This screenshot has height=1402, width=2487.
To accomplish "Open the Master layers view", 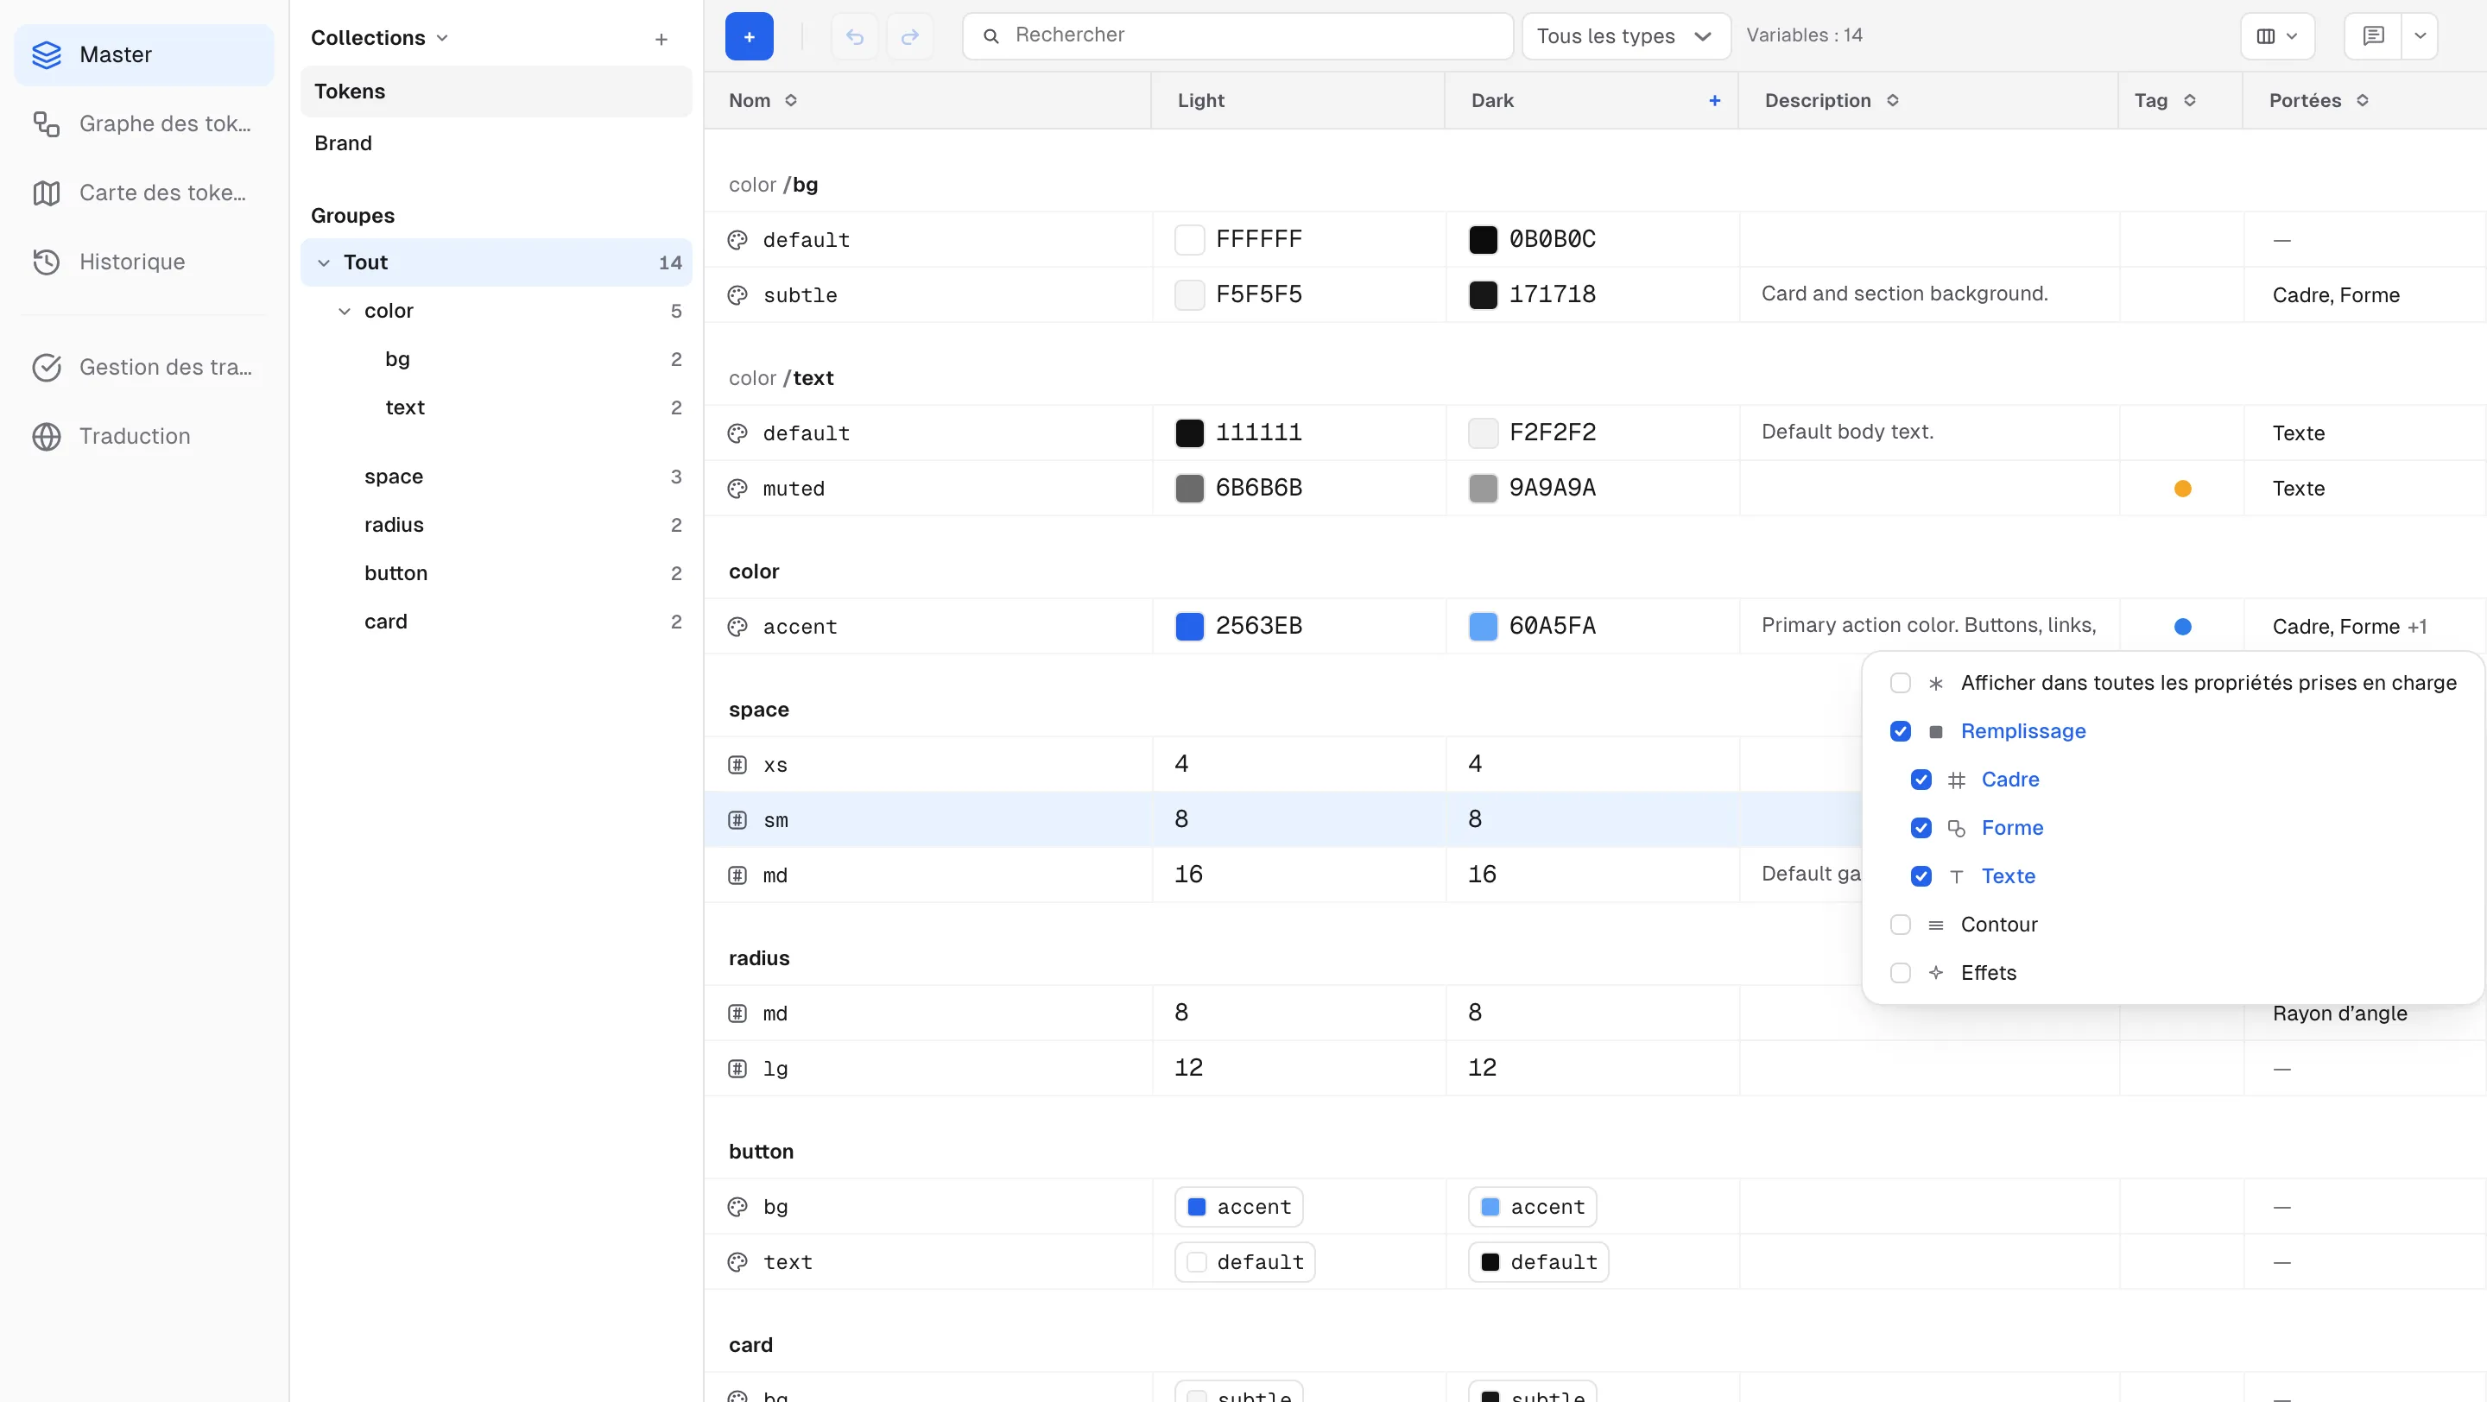I will pyautogui.click(x=144, y=55).
